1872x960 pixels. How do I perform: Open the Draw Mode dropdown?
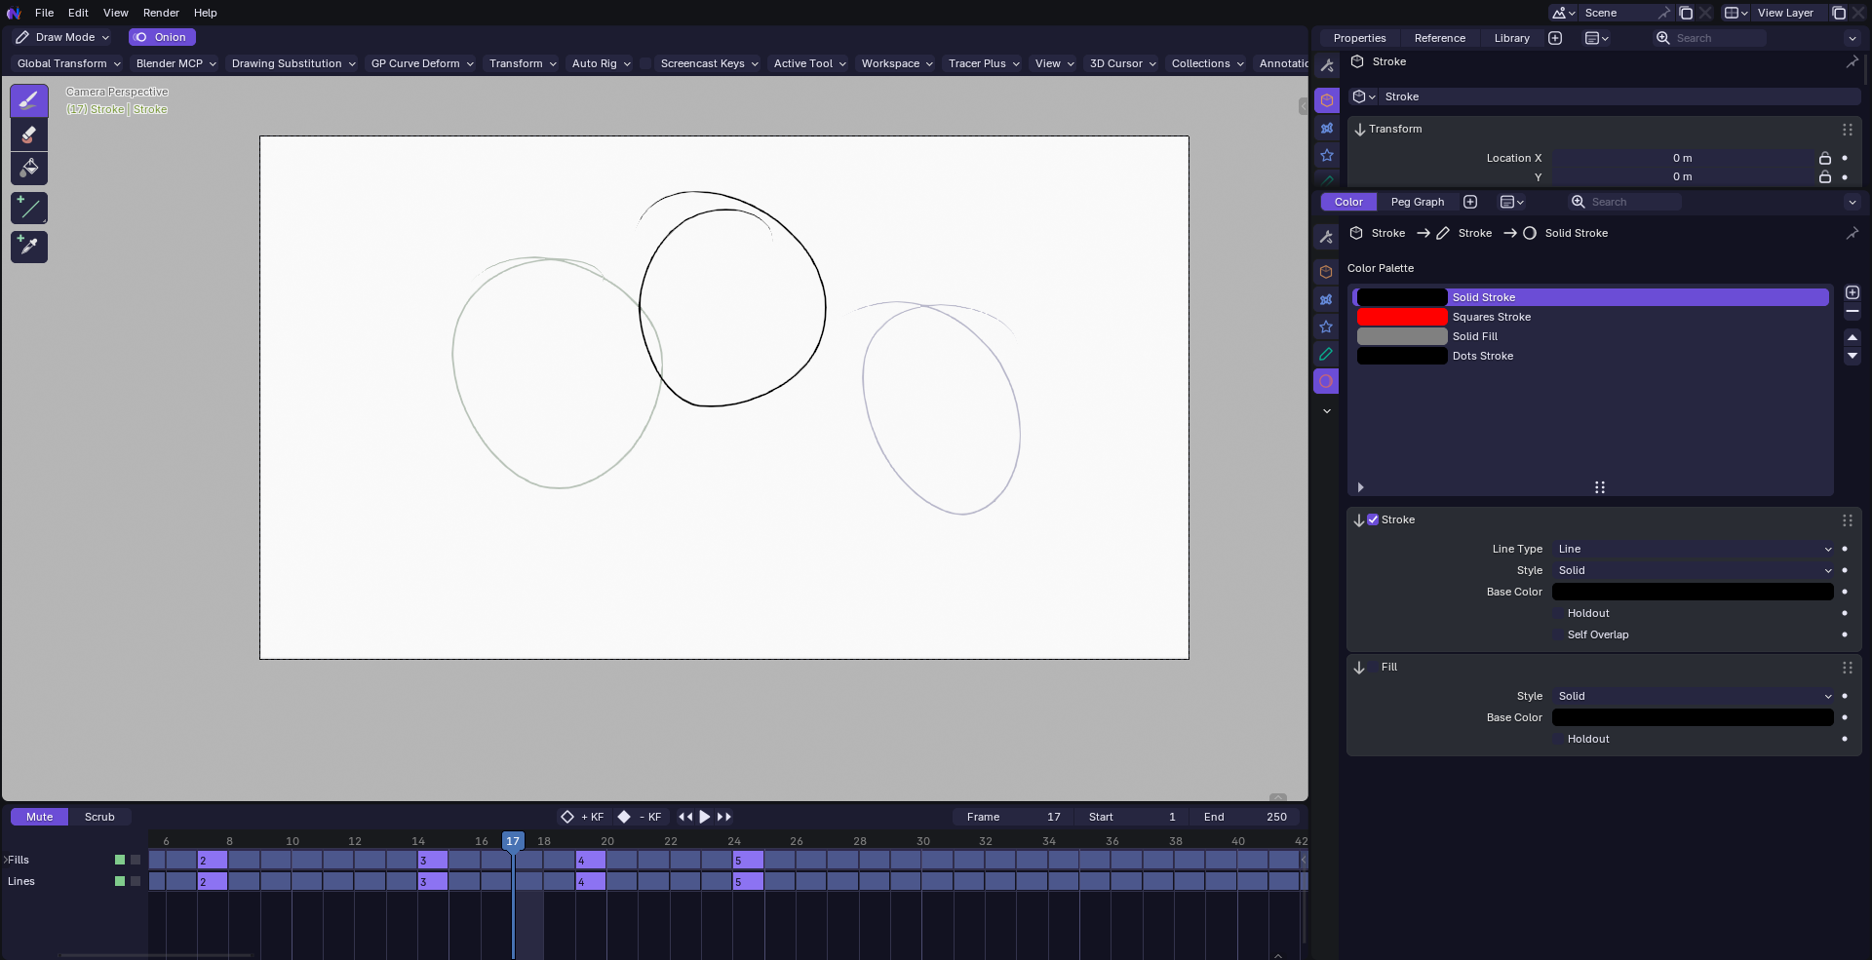point(62,37)
